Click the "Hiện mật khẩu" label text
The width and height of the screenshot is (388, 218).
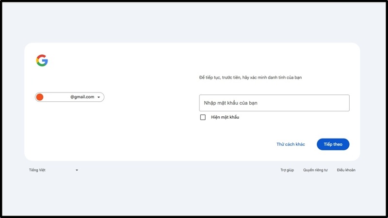point(225,117)
